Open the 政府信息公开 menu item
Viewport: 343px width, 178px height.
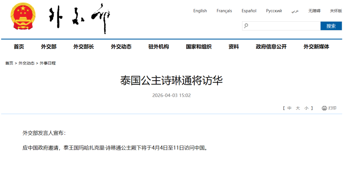tap(271, 47)
